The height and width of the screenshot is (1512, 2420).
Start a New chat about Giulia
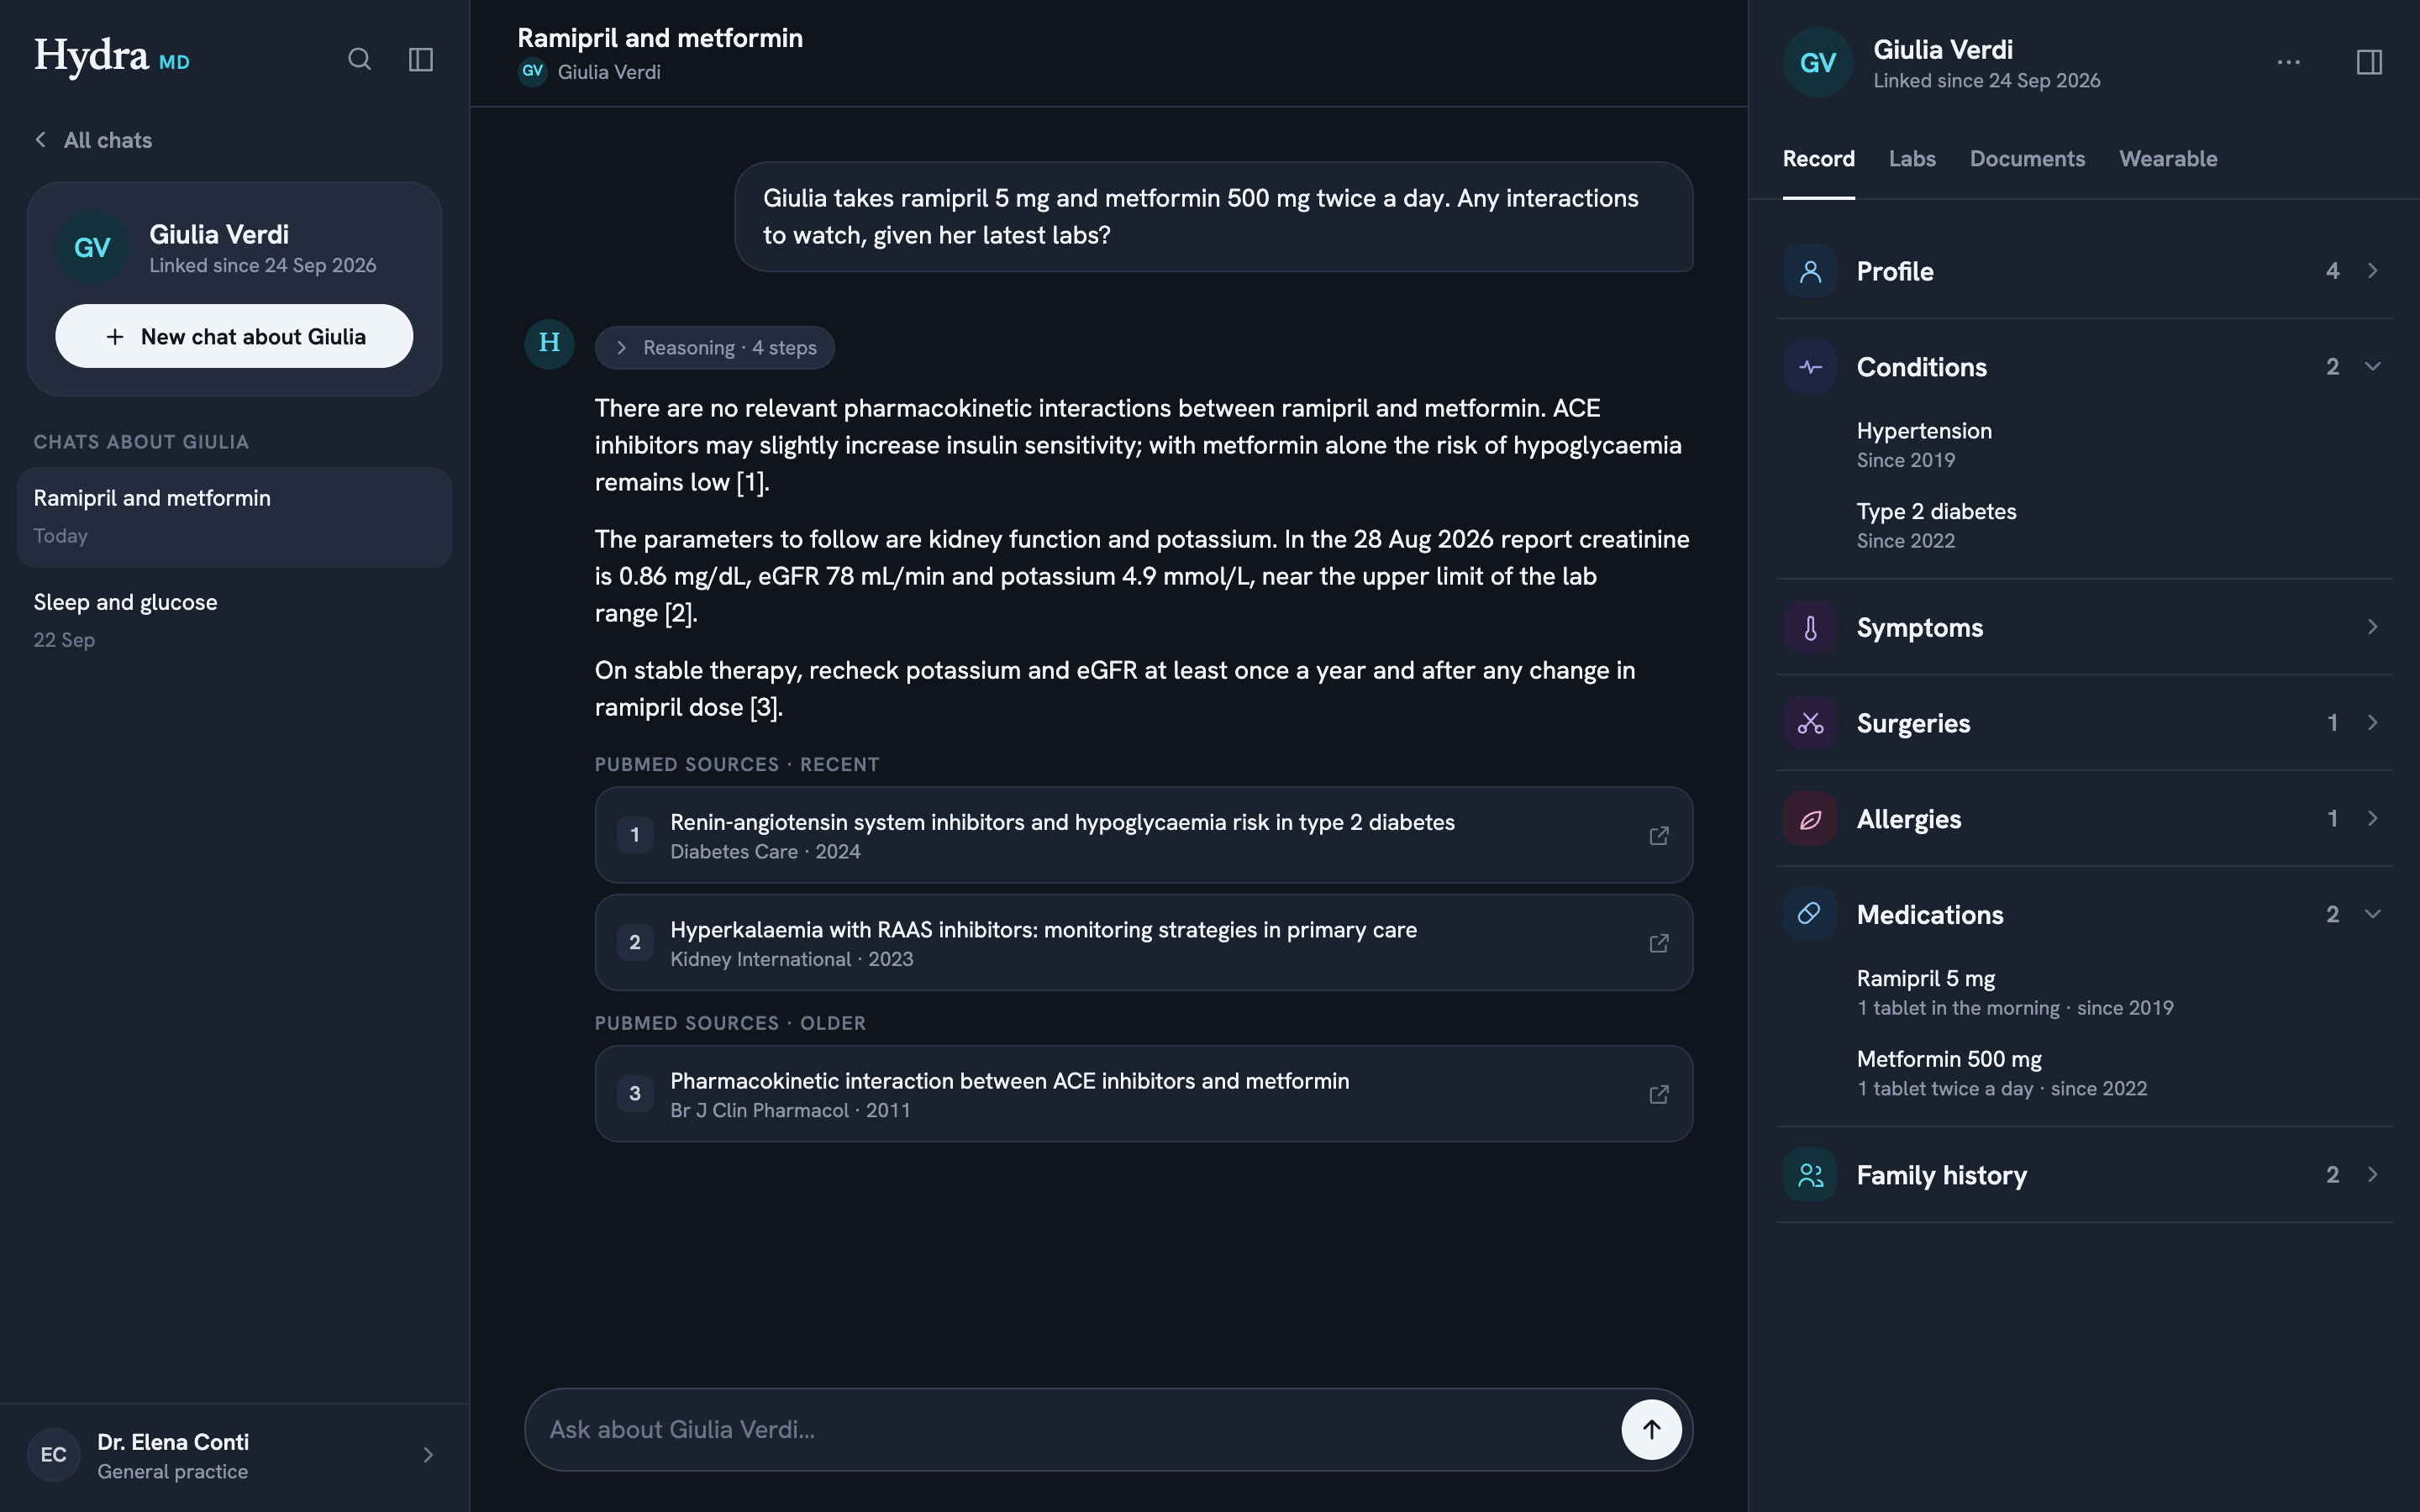pos(234,336)
